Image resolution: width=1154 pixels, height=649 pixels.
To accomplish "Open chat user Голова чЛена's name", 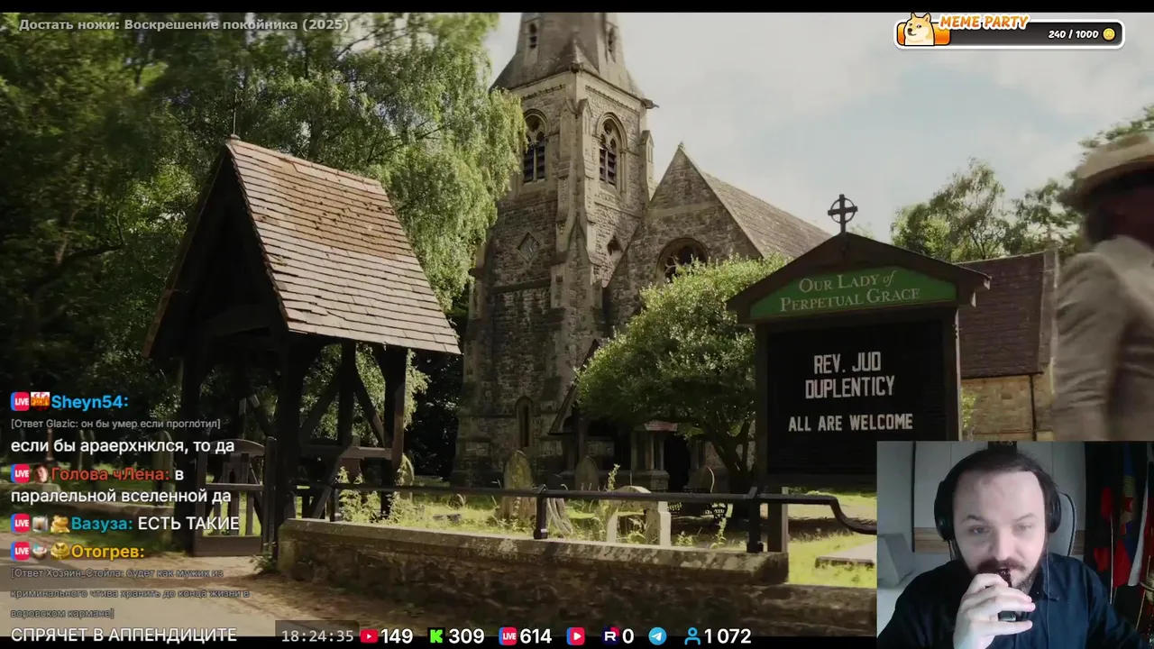I will 111,474.
